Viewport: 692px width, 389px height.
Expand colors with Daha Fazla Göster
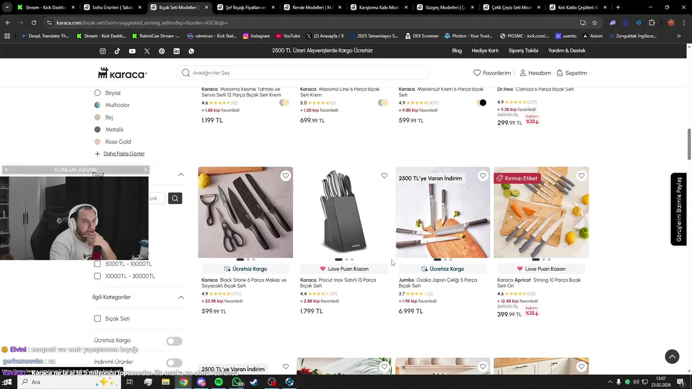click(x=124, y=153)
